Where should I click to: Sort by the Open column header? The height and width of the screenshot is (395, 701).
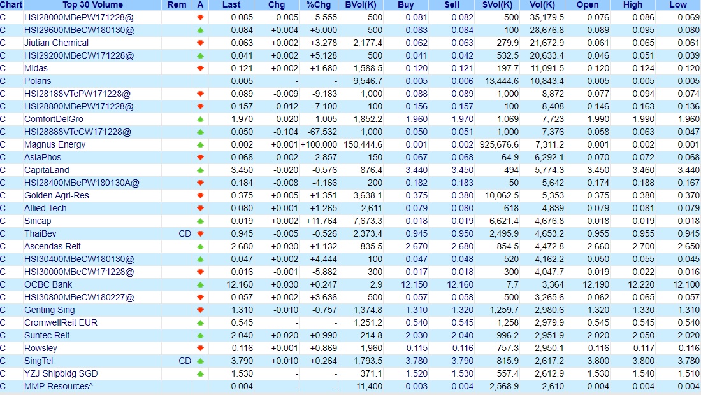588,5
